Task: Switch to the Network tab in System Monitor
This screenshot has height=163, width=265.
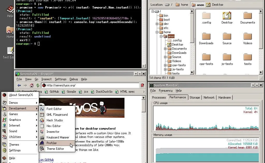Action: (x=209, y=98)
